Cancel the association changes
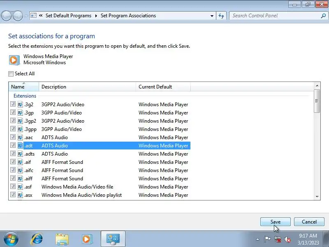This screenshot has height=247, width=329. pos(309,221)
